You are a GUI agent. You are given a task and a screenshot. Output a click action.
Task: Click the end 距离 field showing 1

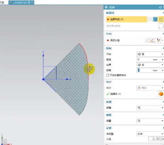point(149,70)
